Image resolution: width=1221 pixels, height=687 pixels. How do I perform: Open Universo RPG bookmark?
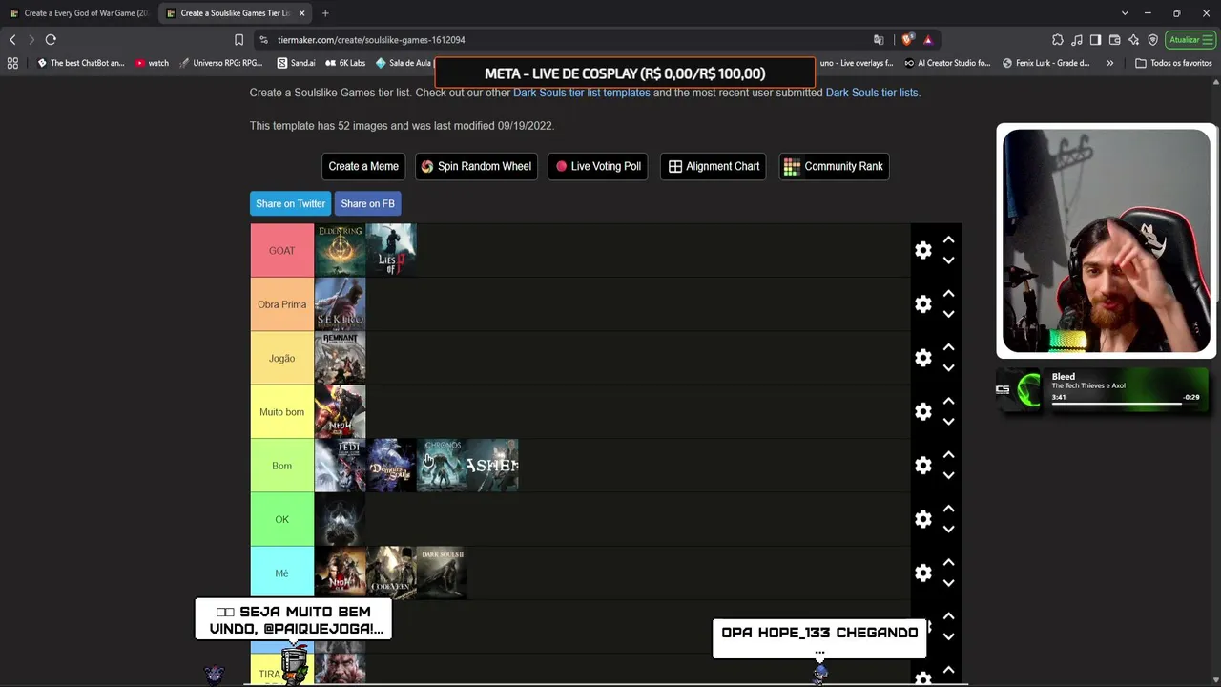(x=220, y=63)
